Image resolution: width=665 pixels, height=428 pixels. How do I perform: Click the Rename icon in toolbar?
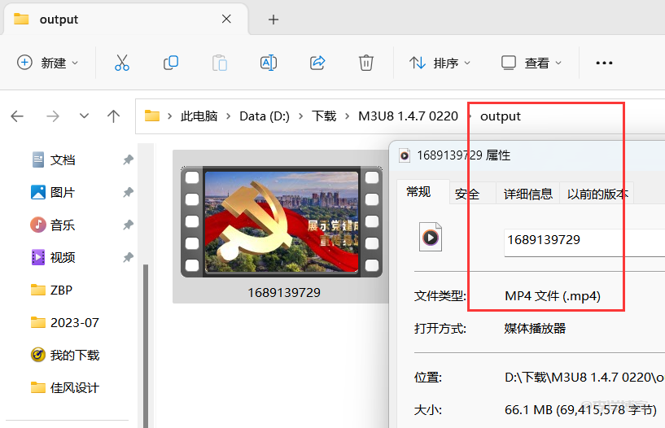tap(269, 63)
